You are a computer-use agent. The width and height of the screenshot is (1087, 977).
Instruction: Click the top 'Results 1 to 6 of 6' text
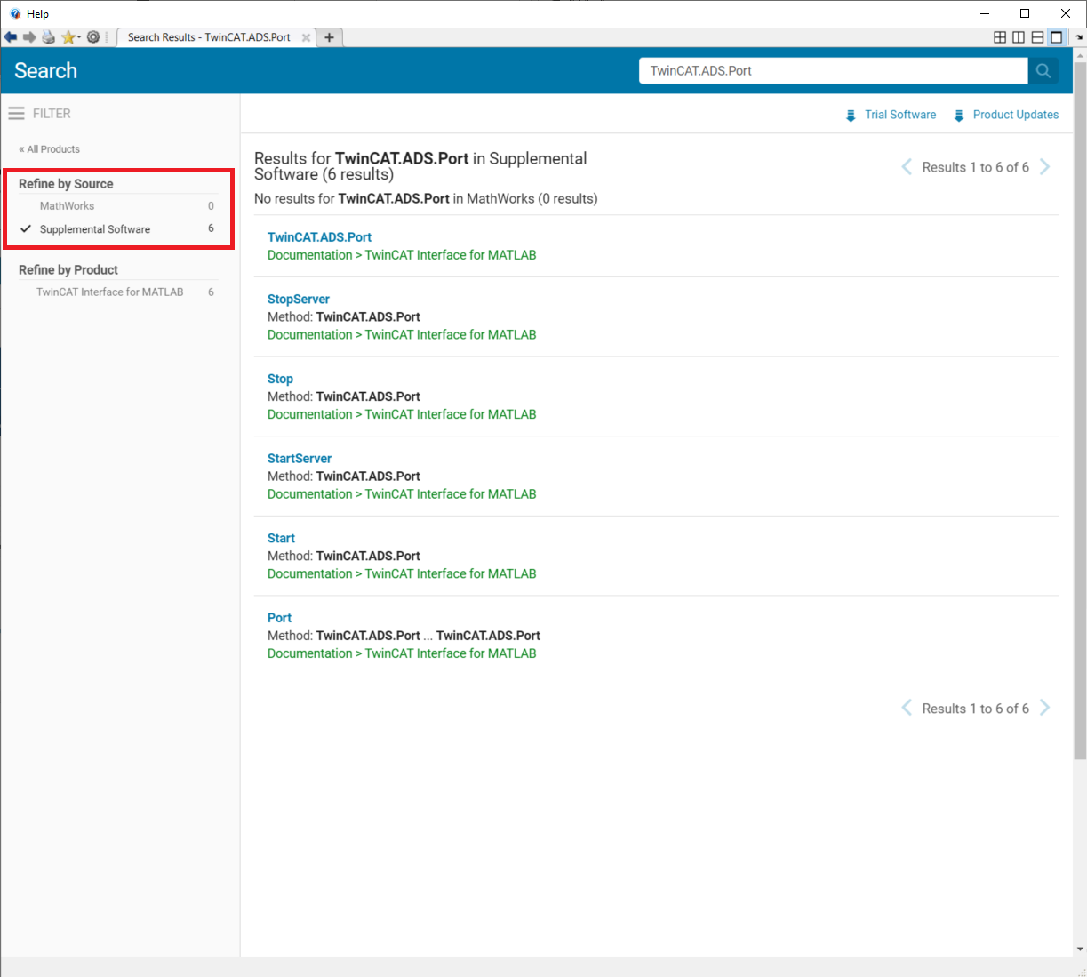coord(976,167)
